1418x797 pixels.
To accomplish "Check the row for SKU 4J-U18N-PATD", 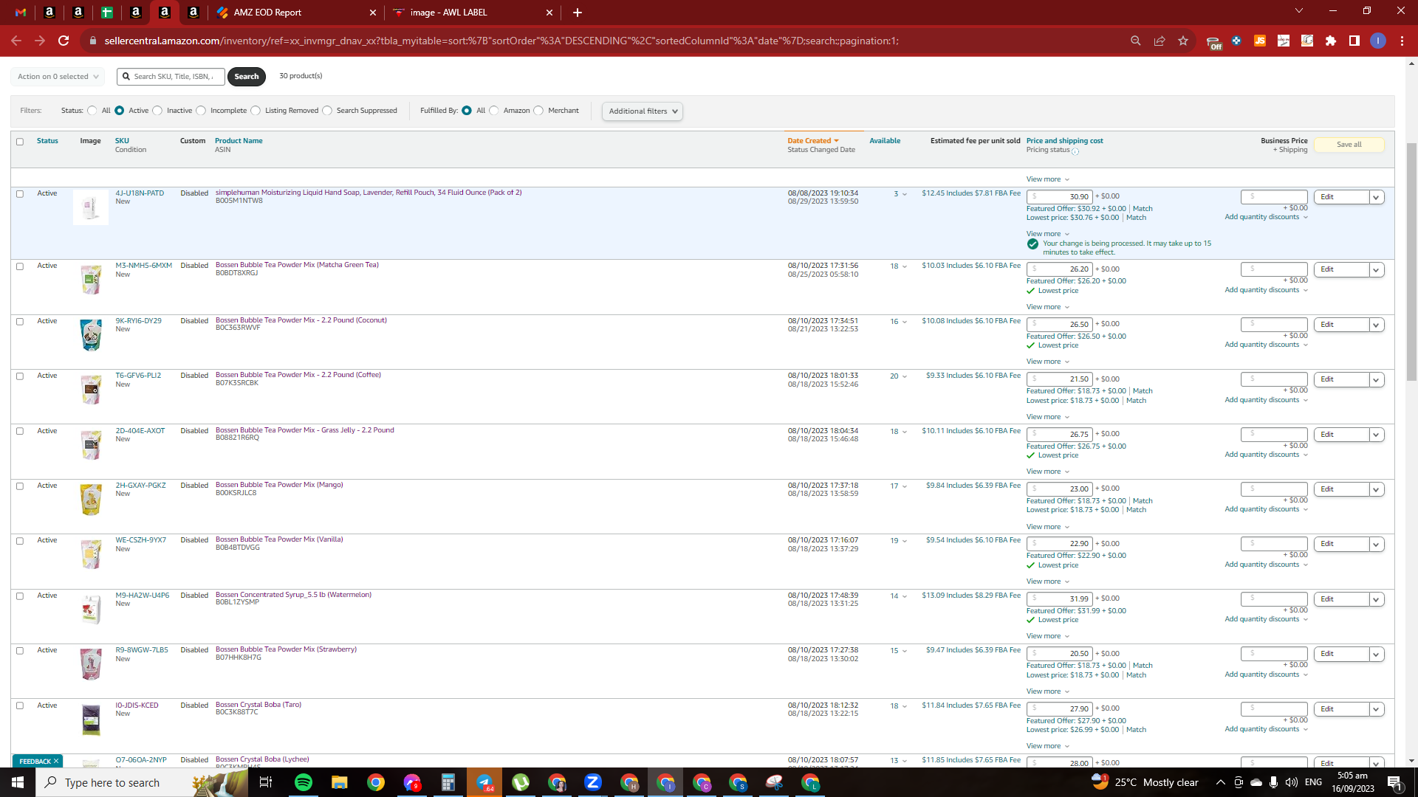I will [20, 194].
